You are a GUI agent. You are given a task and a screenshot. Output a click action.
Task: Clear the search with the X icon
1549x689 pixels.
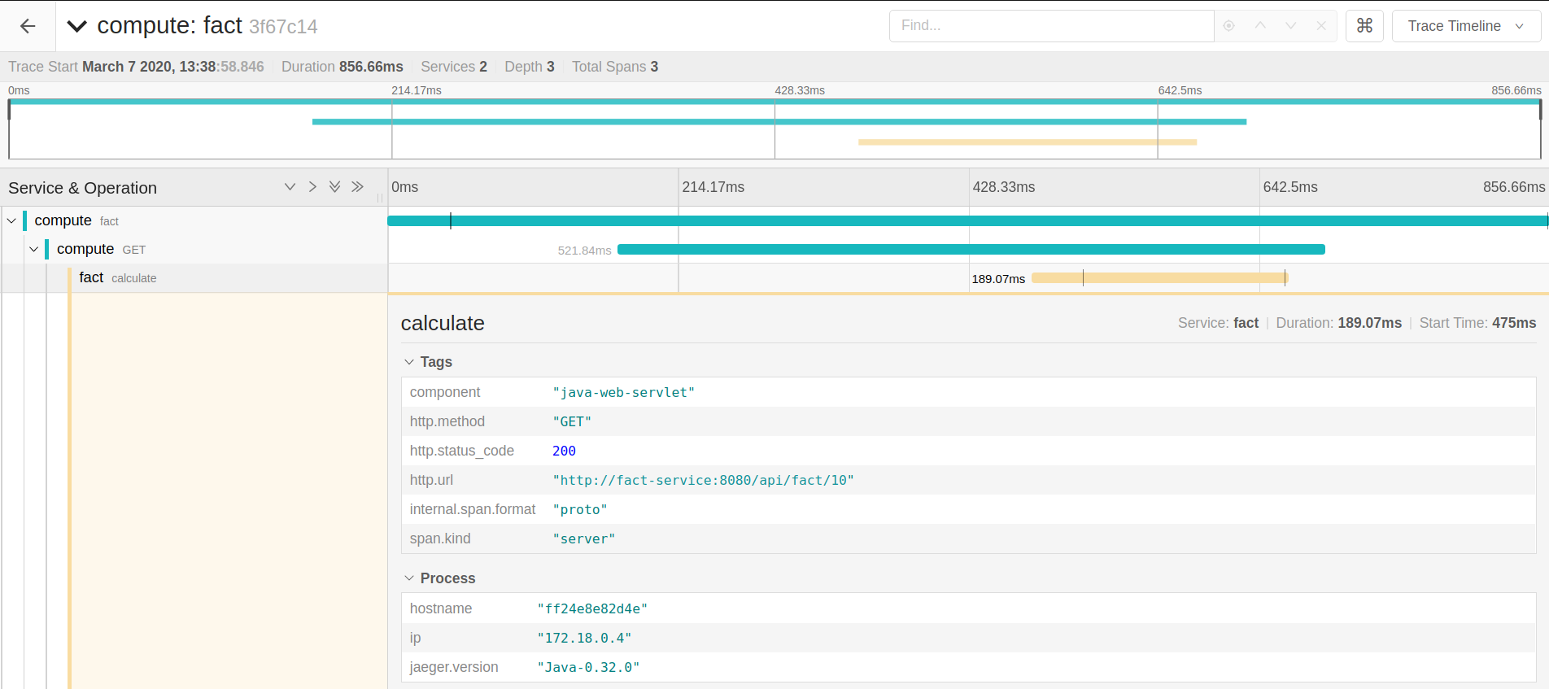pos(1321,26)
